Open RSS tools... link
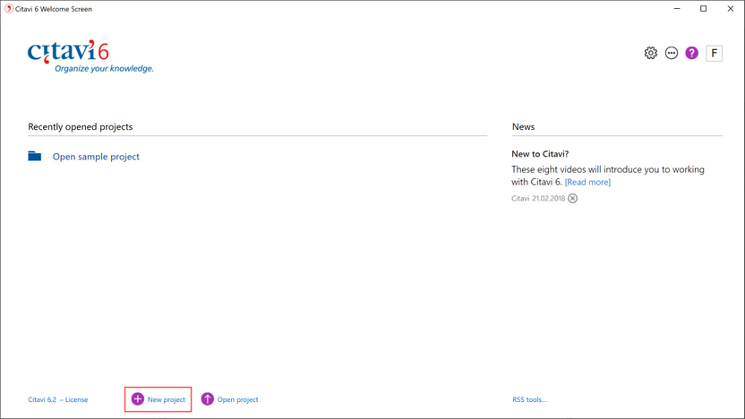 pyautogui.click(x=529, y=399)
